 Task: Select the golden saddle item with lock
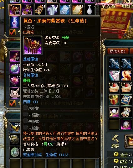click(15, 9)
